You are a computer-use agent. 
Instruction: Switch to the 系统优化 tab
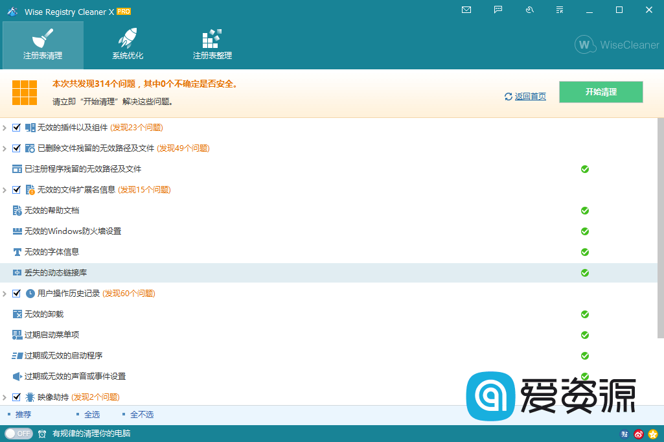coord(127,44)
